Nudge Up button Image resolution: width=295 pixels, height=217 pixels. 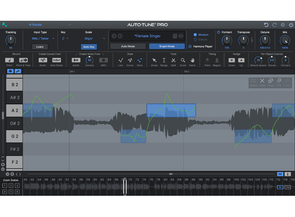tap(241, 60)
